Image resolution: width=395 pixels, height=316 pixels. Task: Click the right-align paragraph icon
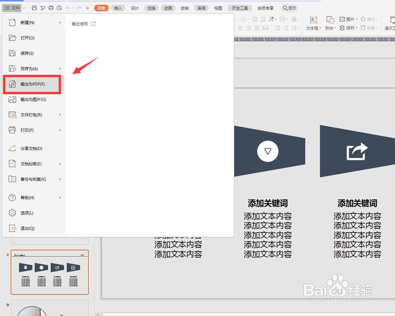[249, 28]
